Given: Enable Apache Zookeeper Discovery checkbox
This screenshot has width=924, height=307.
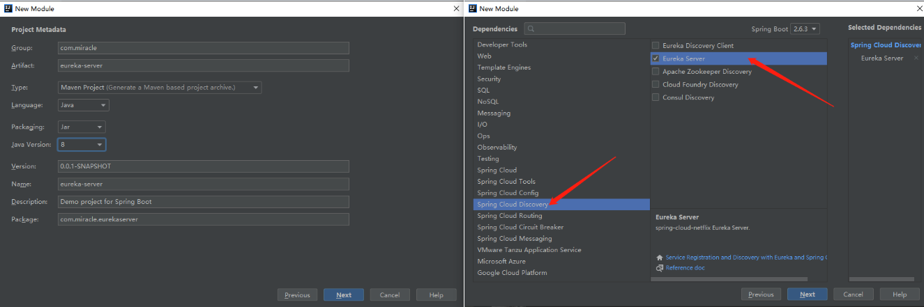Looking at the screenshot, I should pyautogui.click(x=656, y=72).
